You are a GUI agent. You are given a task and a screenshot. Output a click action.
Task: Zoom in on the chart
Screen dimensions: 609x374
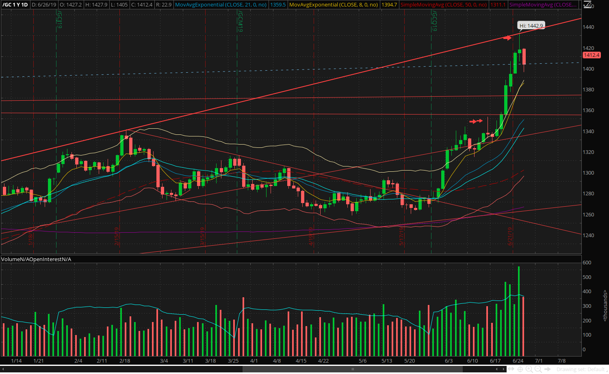529,369
